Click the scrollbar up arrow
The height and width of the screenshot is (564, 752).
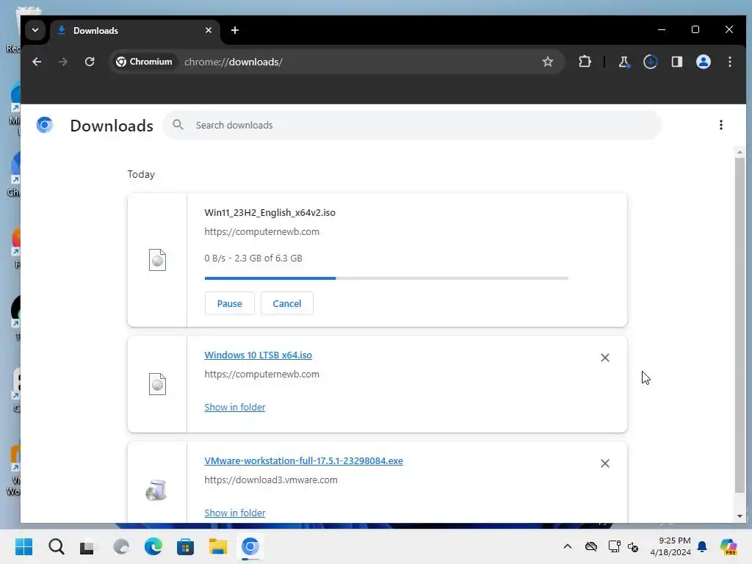tap(740, 152)
